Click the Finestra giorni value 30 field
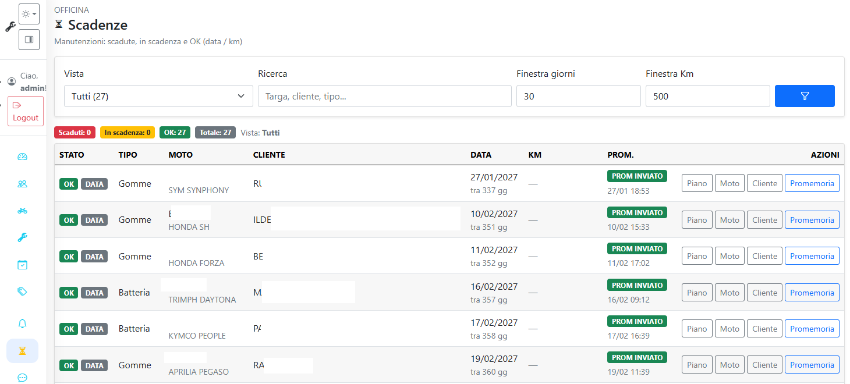 (578, 96)
